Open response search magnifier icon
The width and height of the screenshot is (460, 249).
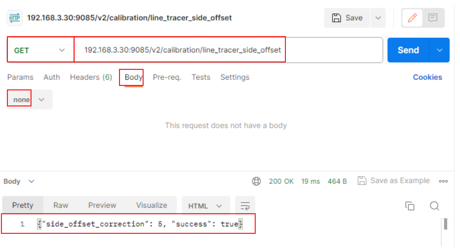point(434,206)
